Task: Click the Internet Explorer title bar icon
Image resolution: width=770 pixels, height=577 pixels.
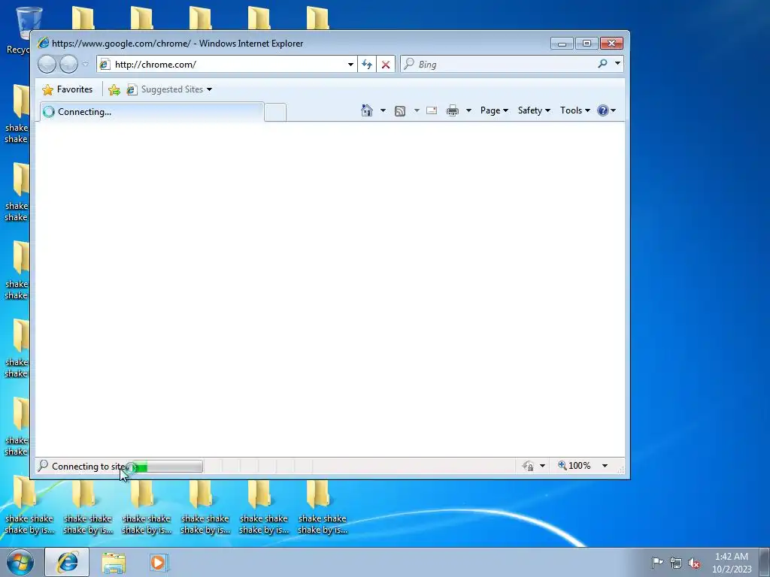Action: (x=44, y=43)
